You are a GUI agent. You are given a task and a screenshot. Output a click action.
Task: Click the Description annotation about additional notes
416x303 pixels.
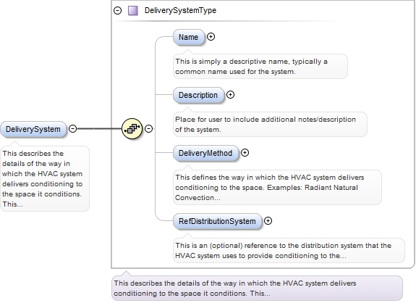pos(270,125)
